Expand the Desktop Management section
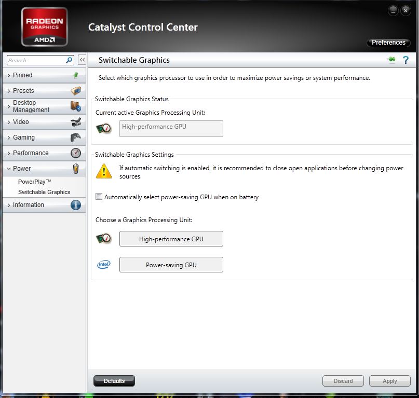This screenshot has height=398, width=419. point(44,106)
